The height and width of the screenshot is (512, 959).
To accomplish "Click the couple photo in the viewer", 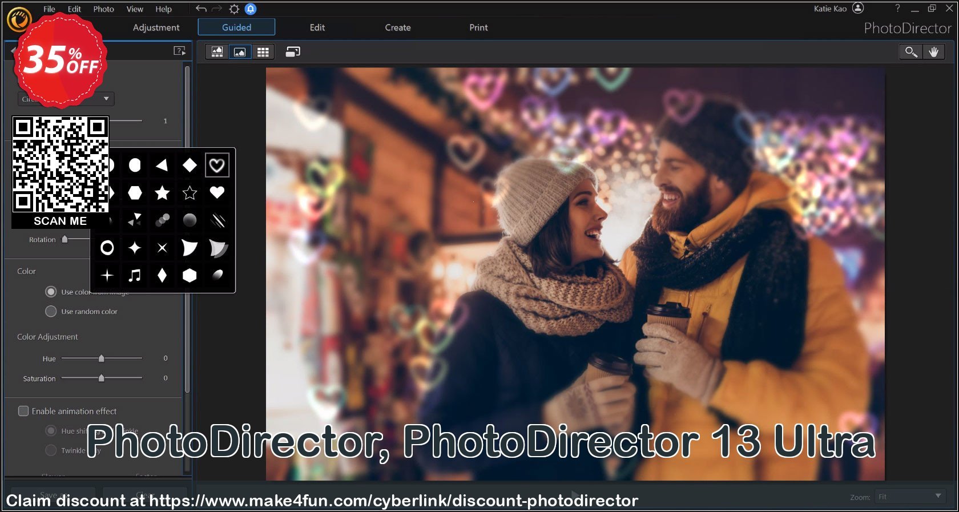I will (x=575, y=274).
